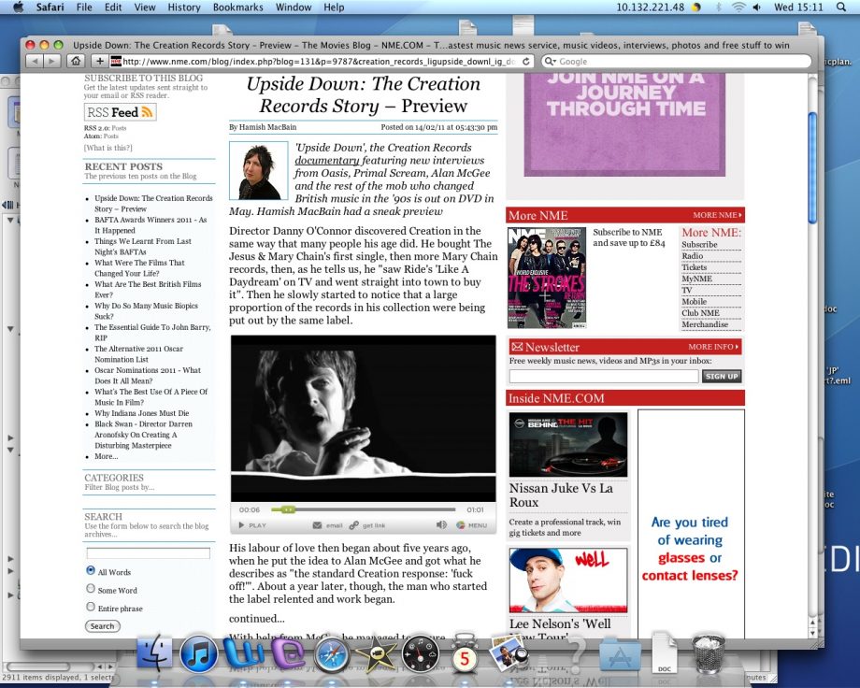860x688 pixels.
Task: Add bookmark with the plus button
Action: coord(99,61)
